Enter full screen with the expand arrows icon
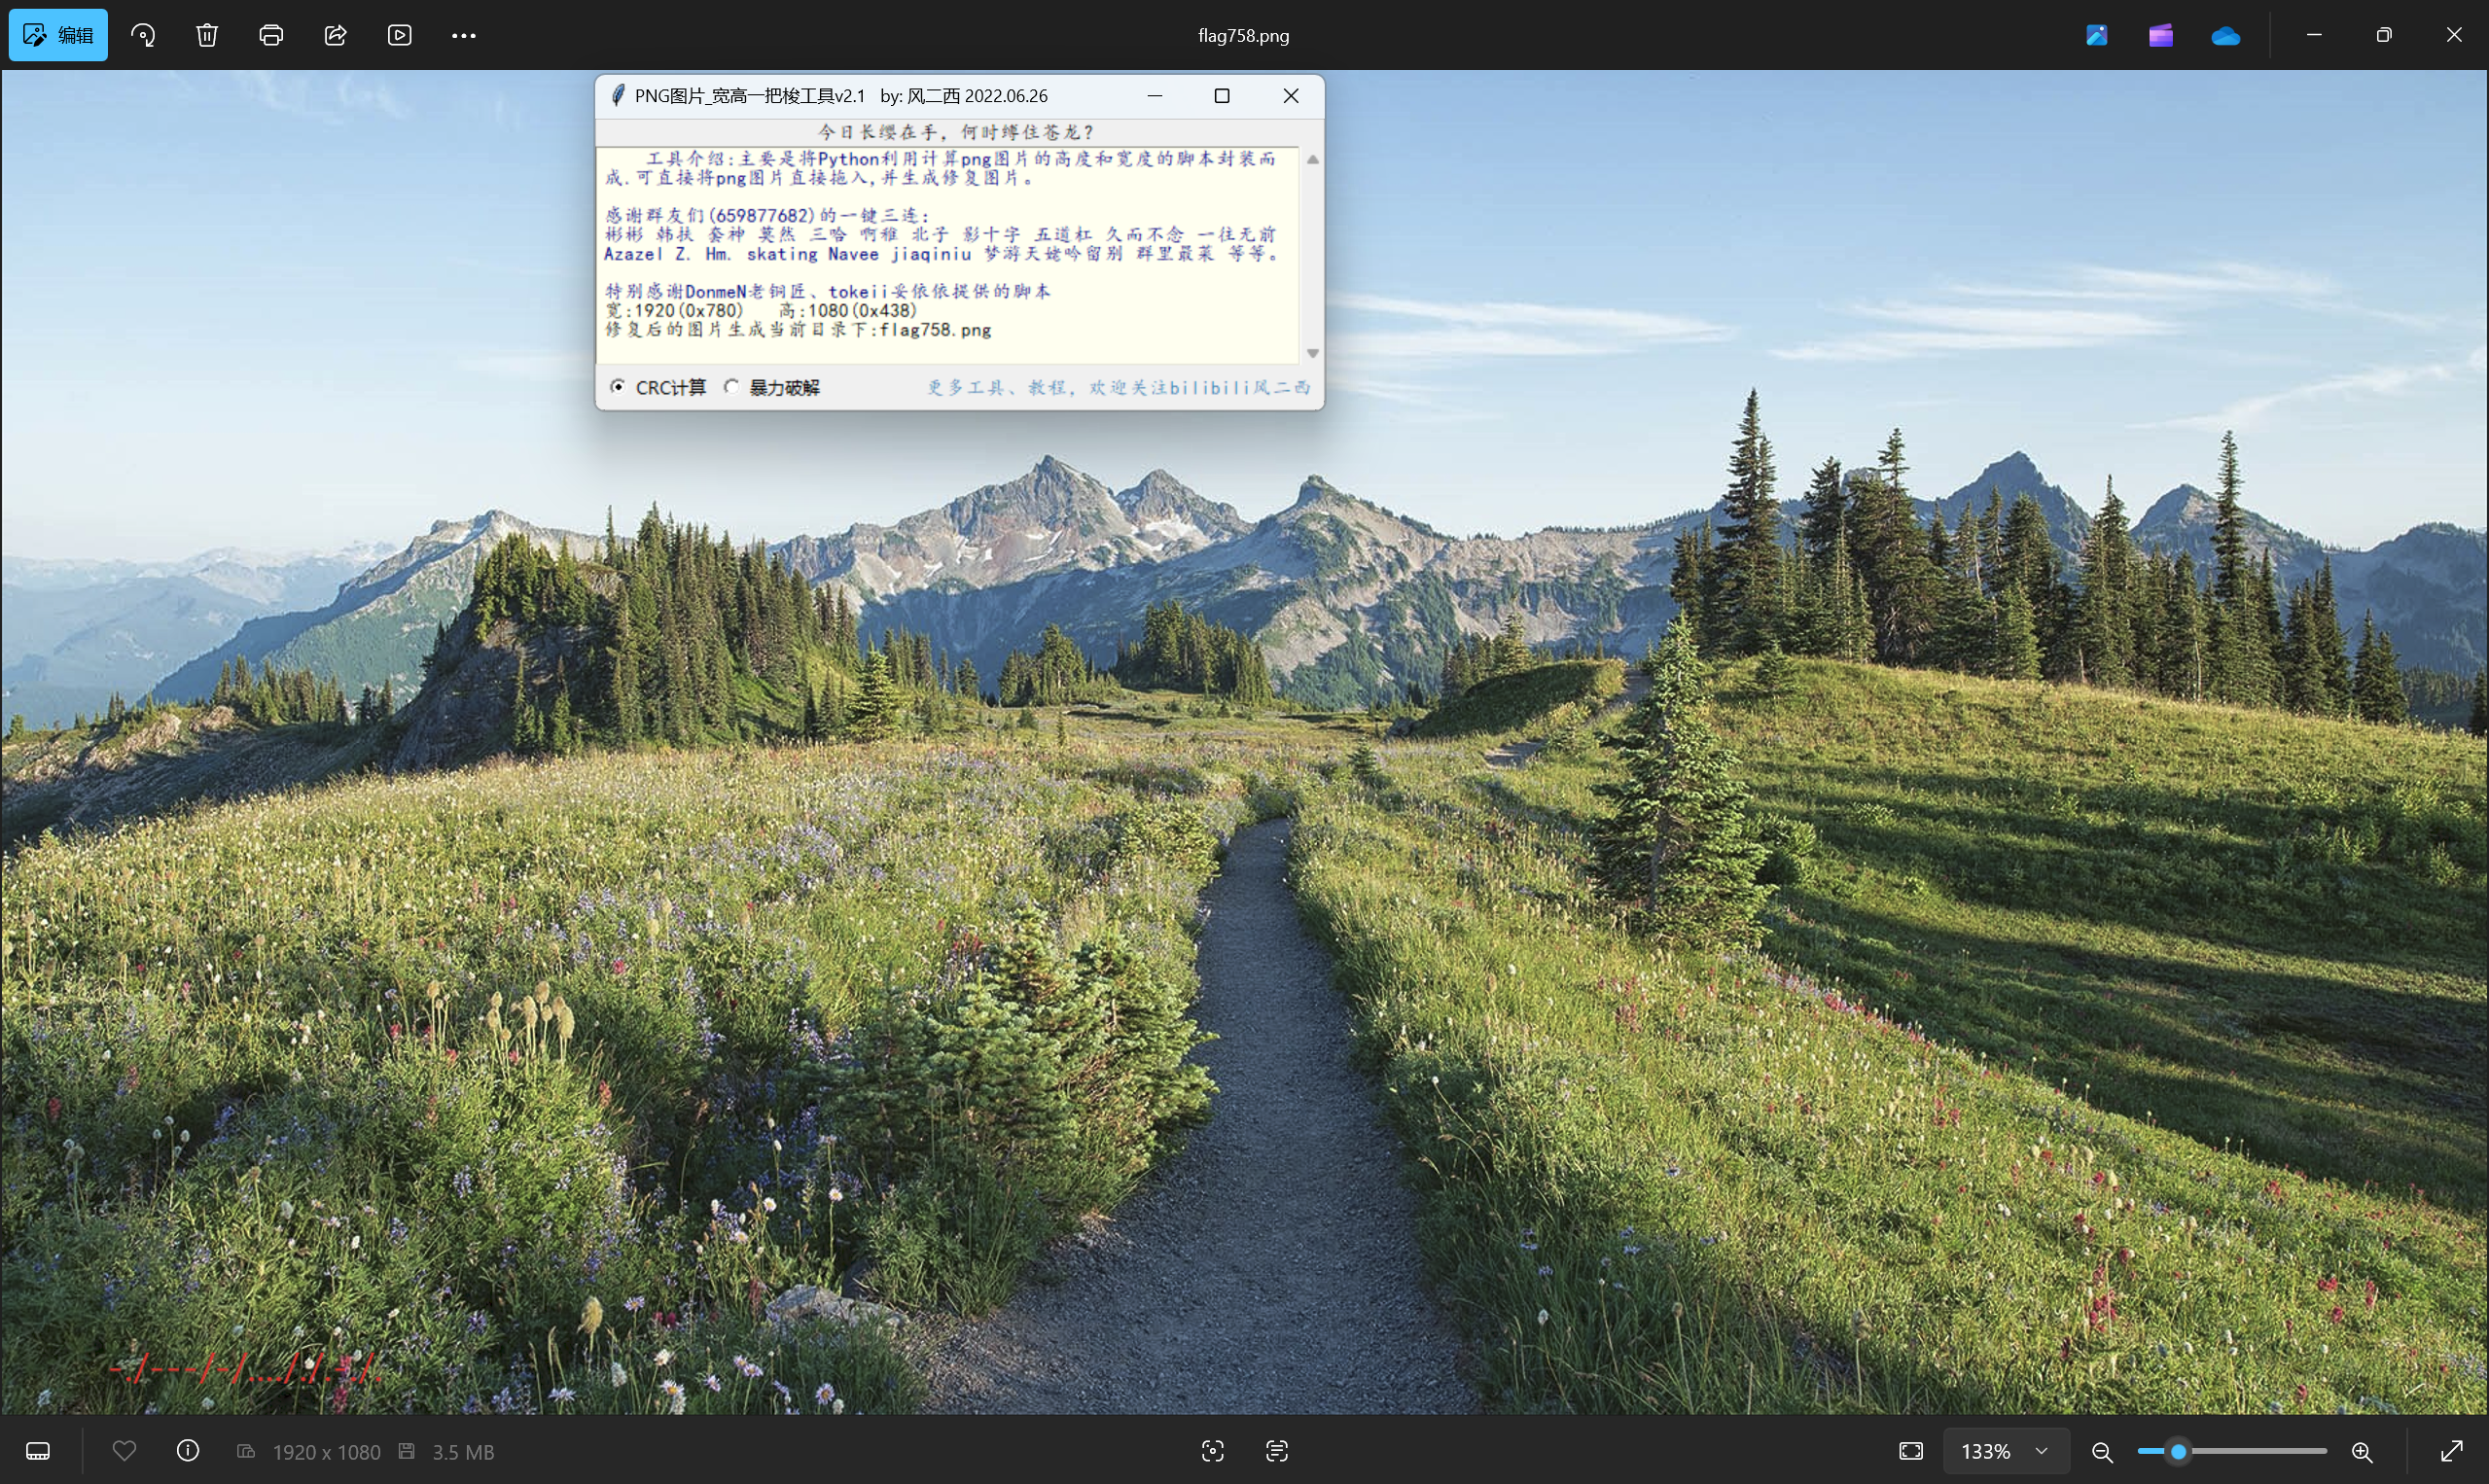The height and width of the screenshot is (1484, 2489). pyautogui.click(x=2452, y=1451)
